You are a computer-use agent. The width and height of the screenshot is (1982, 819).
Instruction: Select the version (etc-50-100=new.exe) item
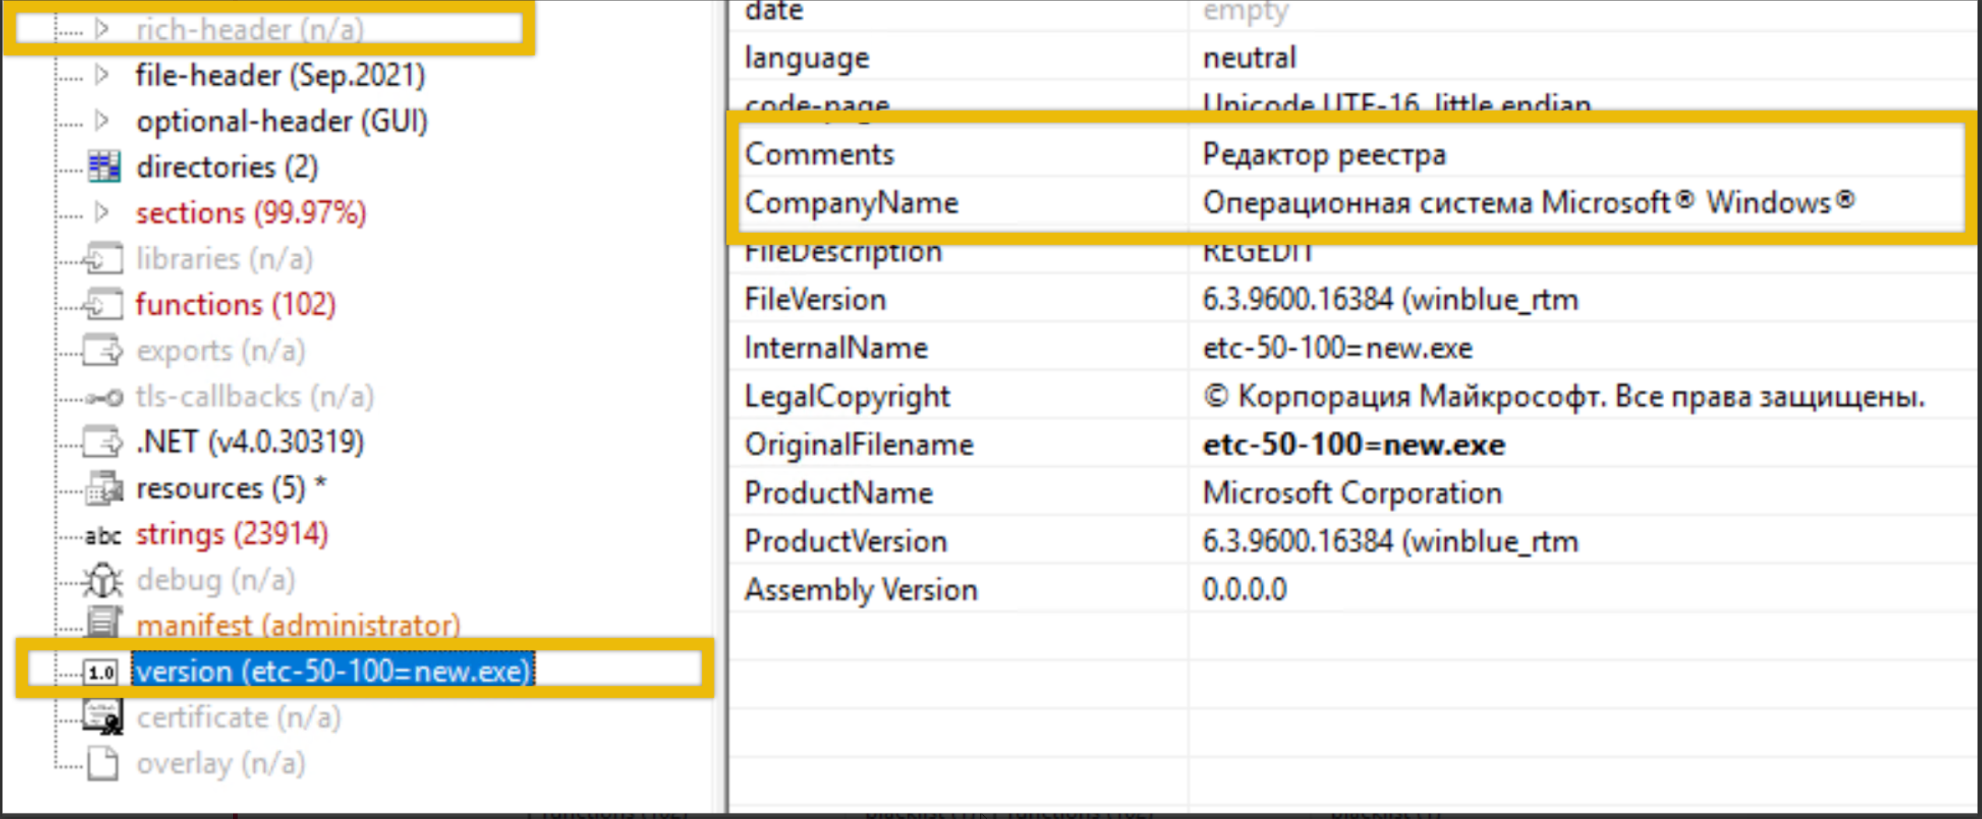[x=333, y=671]
